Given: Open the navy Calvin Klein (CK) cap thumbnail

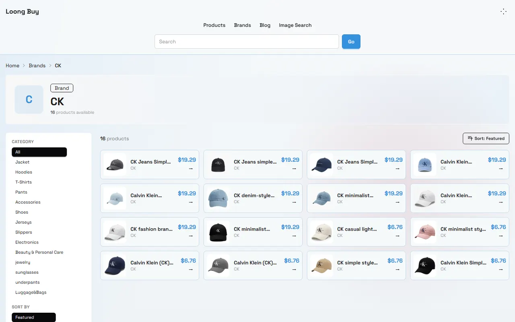Looking at the screenshot, I should pyautogui.click(x=115, y=266).
